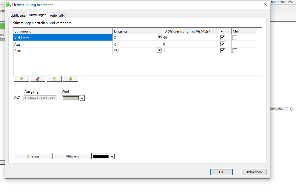This screenshot has height=190, width=296.
Task: Click the AQ1 output label
Action: click(x=17, y=98)
